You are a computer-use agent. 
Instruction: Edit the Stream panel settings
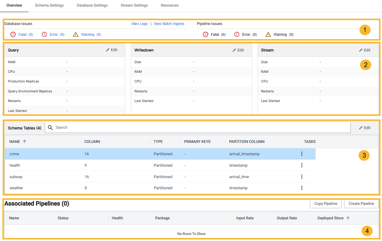click(365, 50)
